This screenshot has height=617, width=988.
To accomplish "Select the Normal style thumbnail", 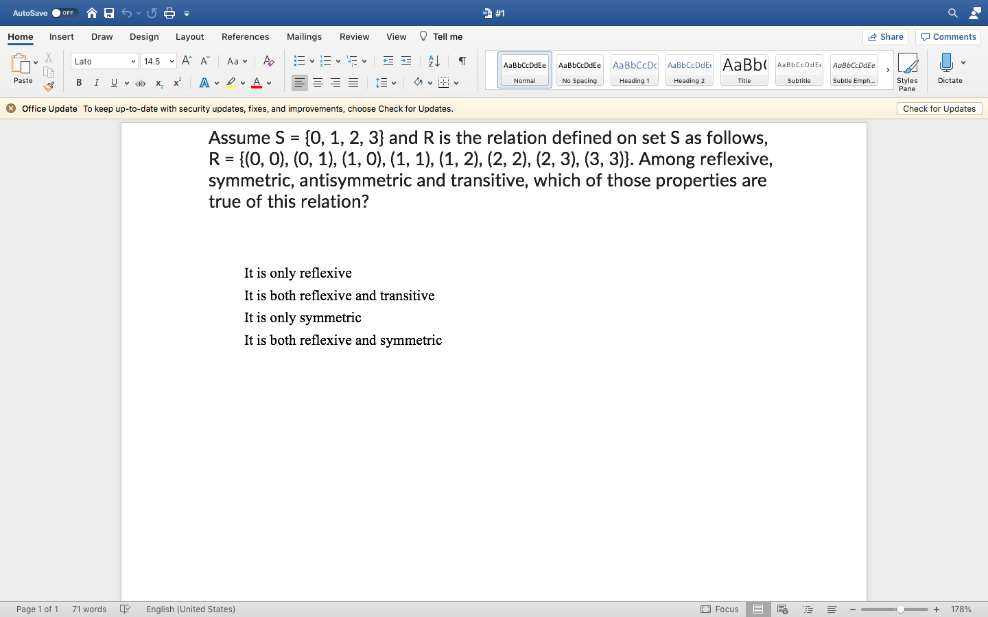I will coord(524,69).
